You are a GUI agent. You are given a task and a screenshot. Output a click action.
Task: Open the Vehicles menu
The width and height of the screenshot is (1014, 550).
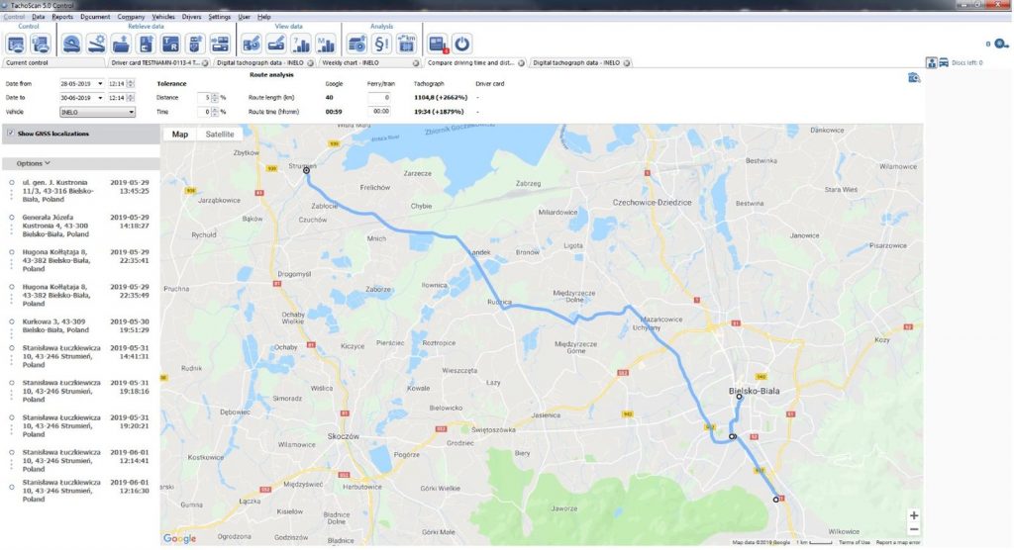tap(163, 17)
